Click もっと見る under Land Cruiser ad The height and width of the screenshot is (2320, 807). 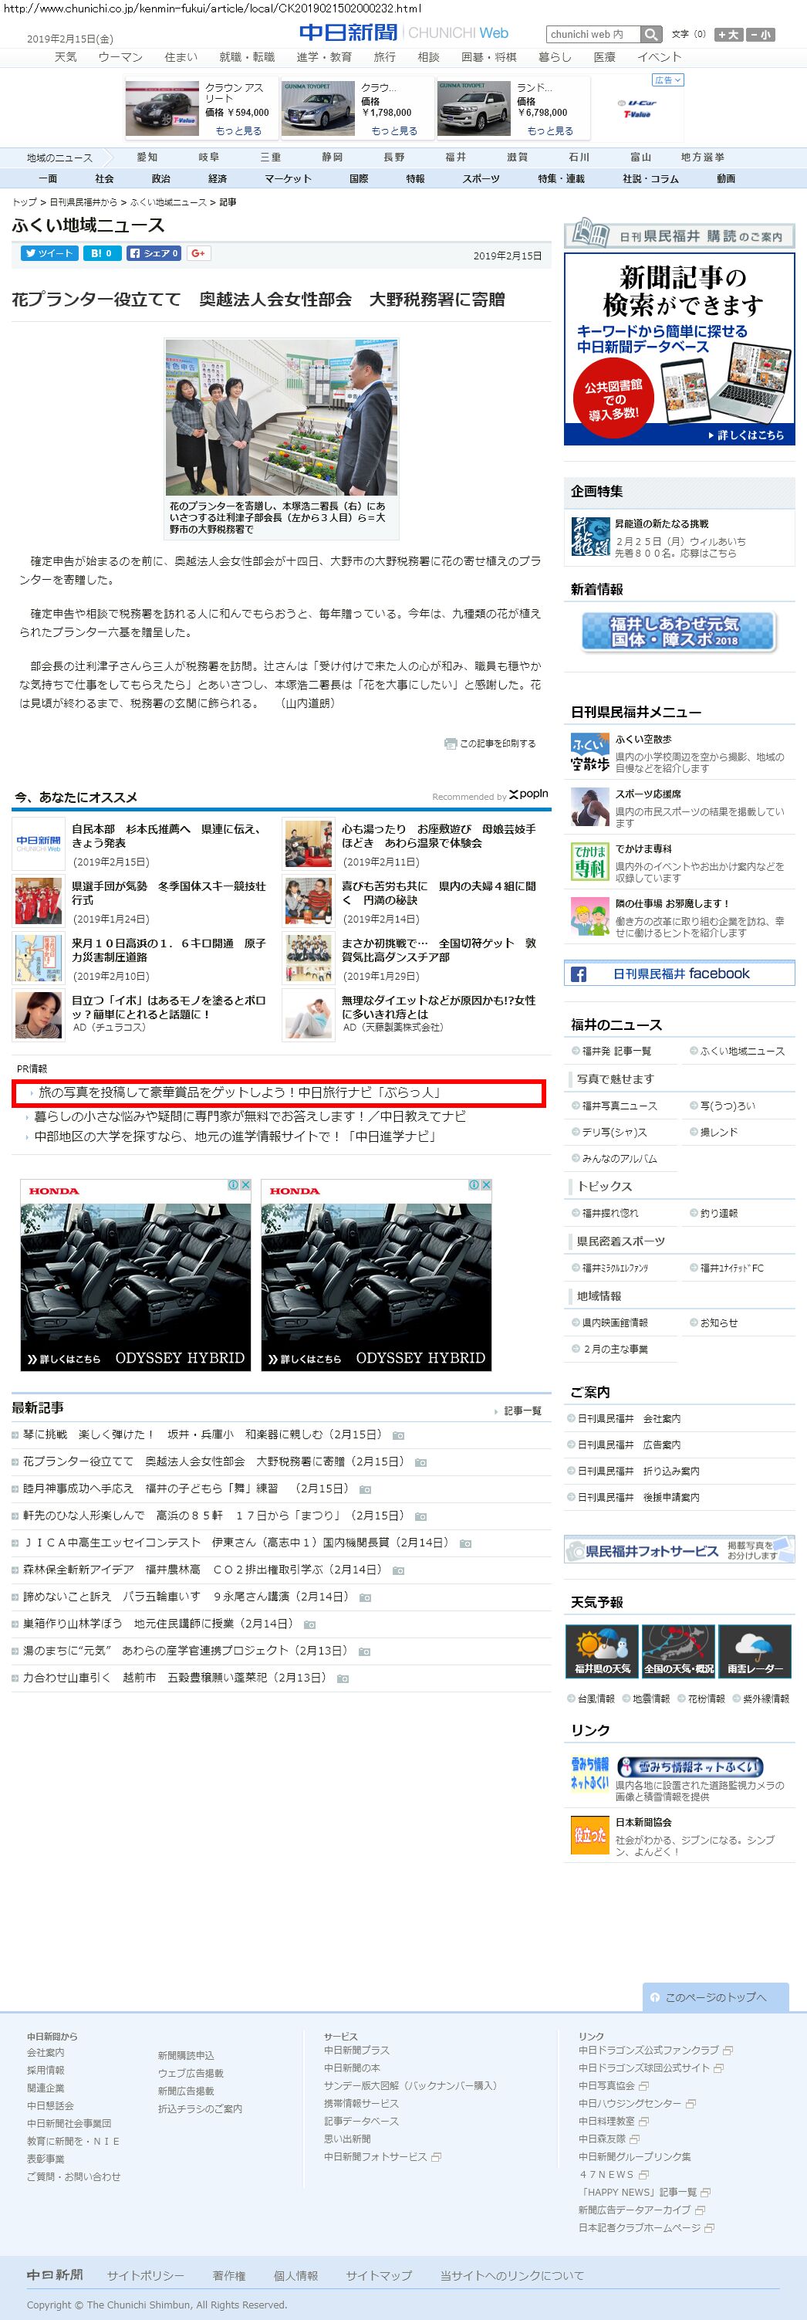click(551, 130)
